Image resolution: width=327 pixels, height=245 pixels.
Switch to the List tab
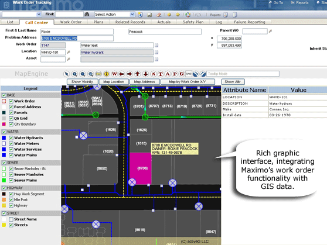[x=10, y=22]
